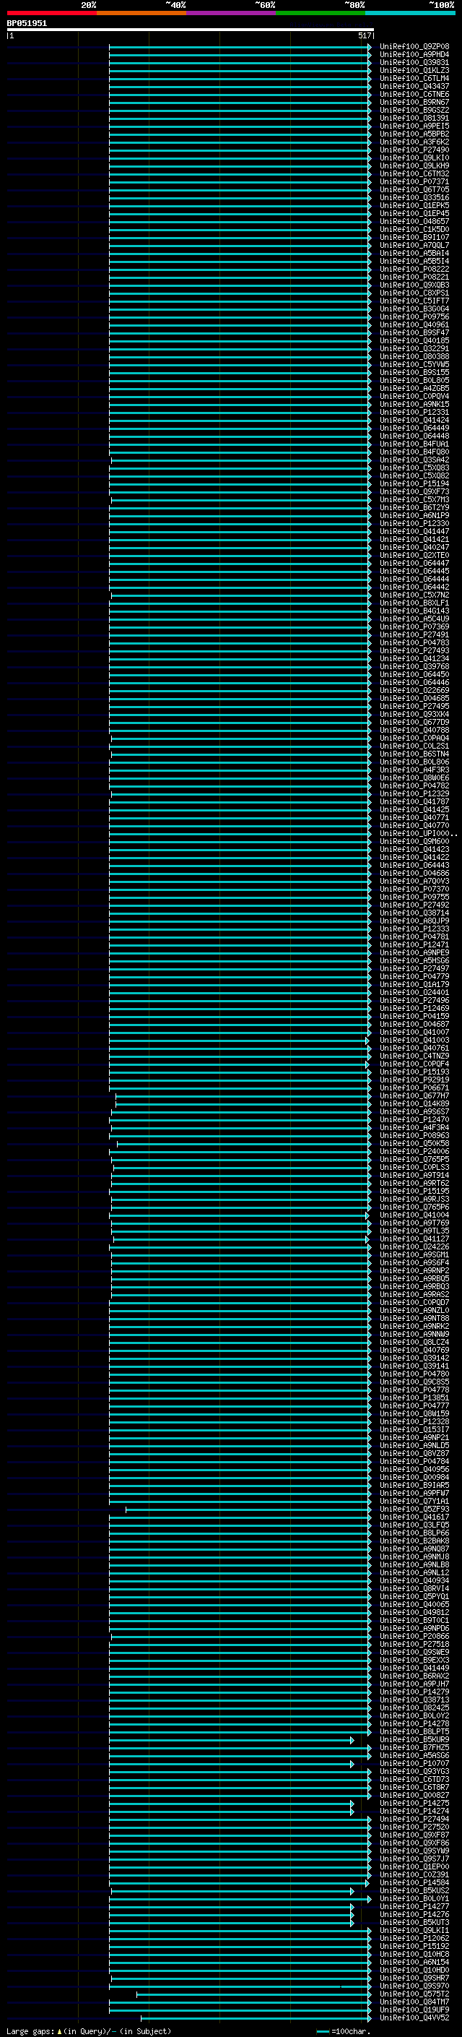Select the label UniRef100_C6TNE6

(x=414, y=94)
